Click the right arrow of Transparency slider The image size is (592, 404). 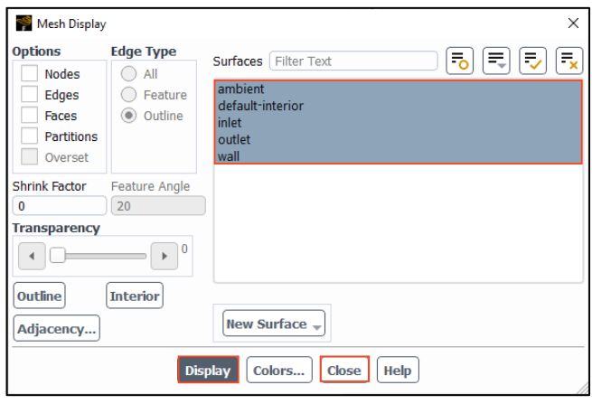tap(164, 256)
